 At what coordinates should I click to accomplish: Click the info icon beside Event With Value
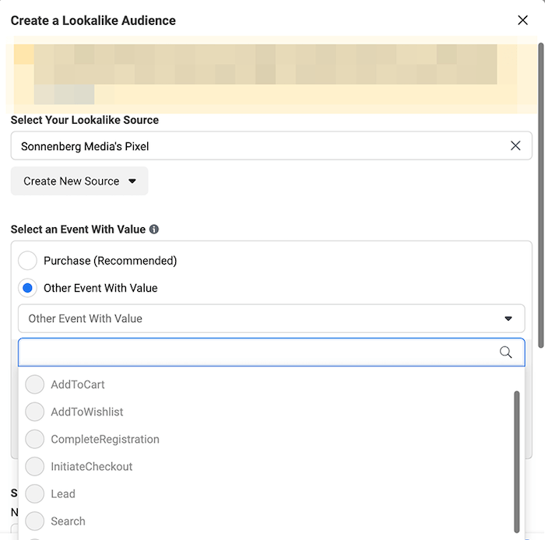pyautogui.click(x=154, y=230)
